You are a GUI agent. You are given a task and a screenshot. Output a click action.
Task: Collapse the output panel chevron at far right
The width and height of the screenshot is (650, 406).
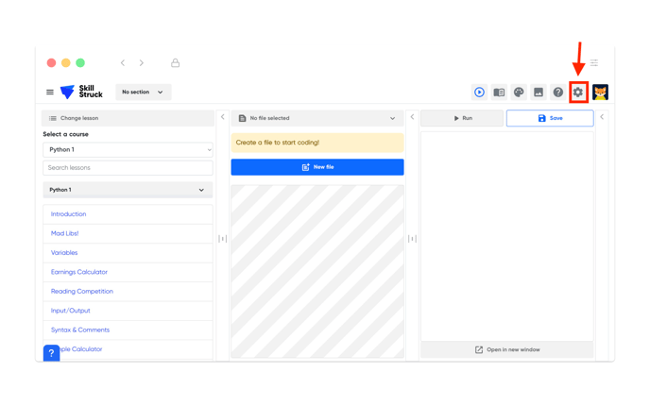[x=602, y=117]
